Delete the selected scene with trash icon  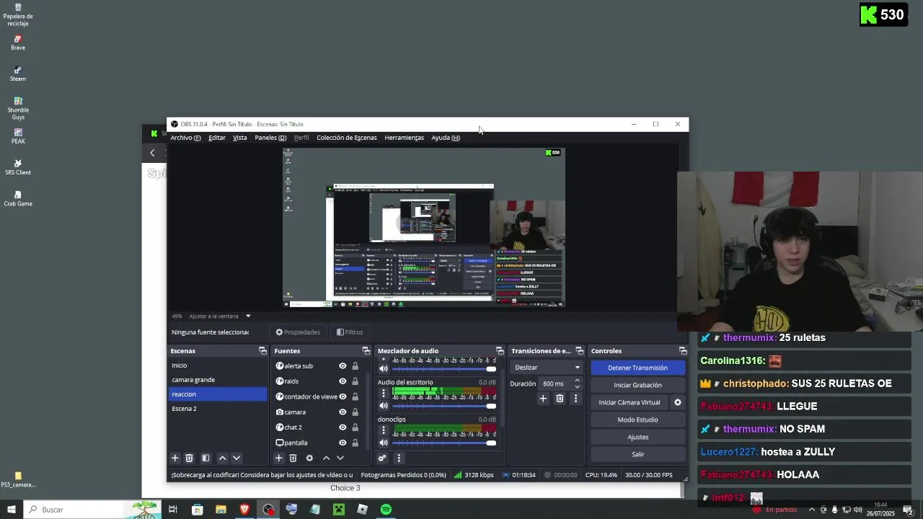189,458
